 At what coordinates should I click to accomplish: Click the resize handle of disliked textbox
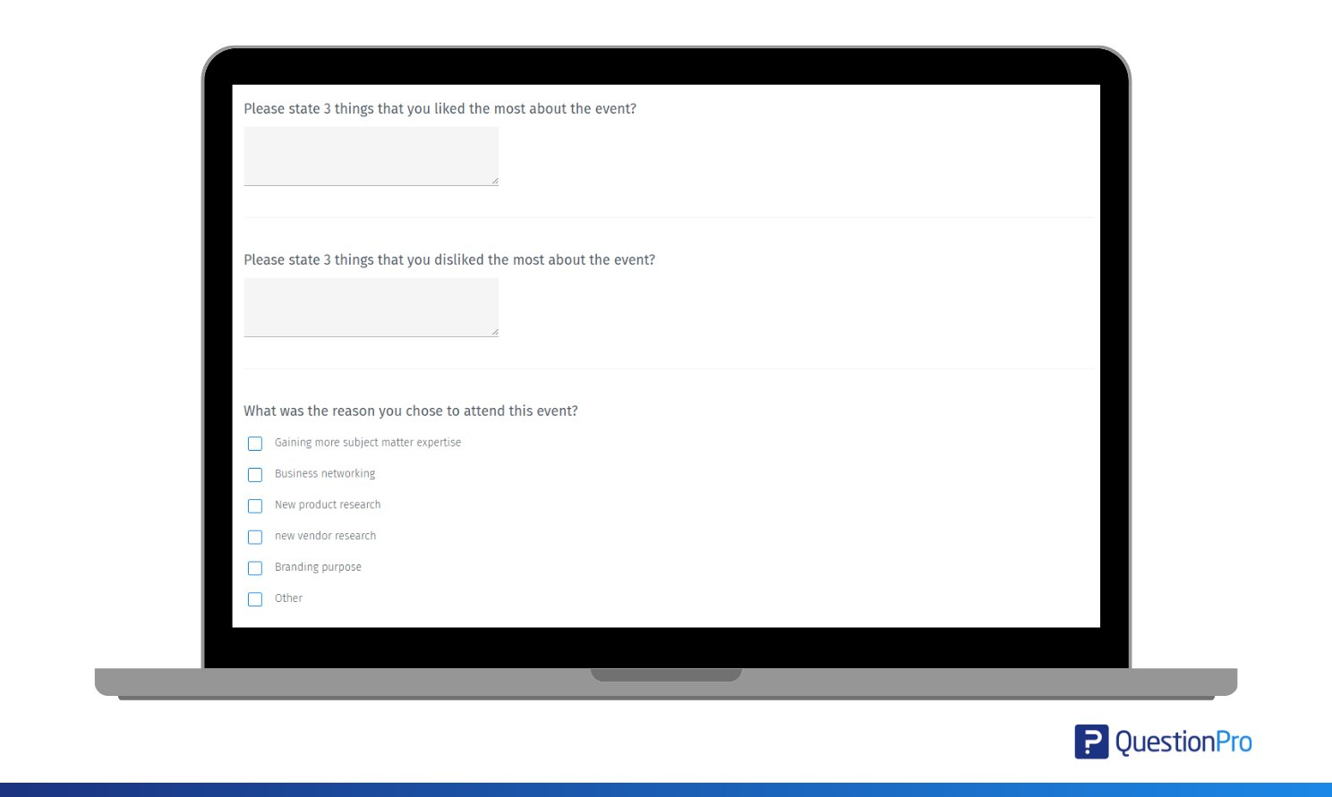(494, 332)
